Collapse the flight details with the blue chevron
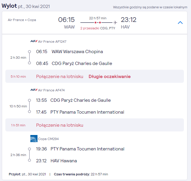 point(180,23)
